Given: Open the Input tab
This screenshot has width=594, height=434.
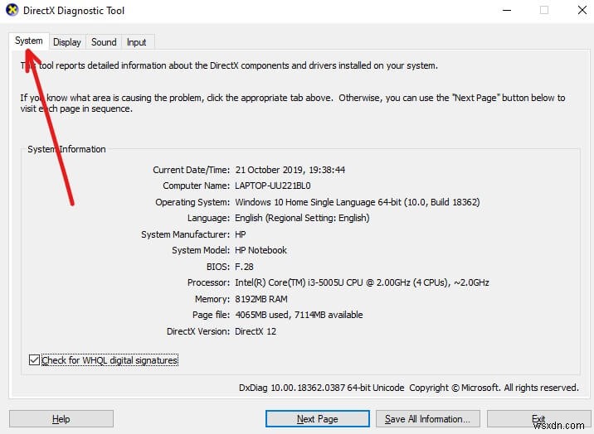Looking at the screenshot, I should (136, 42).
